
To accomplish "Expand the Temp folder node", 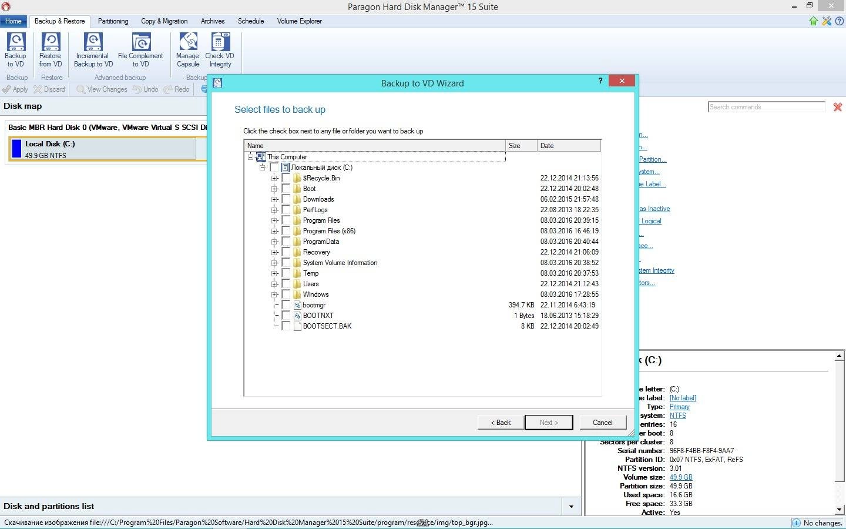I will [274, 273].
